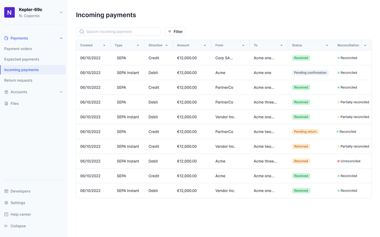Open the To column dropdown arrow
380x237 pixels.
coord(281,46)
